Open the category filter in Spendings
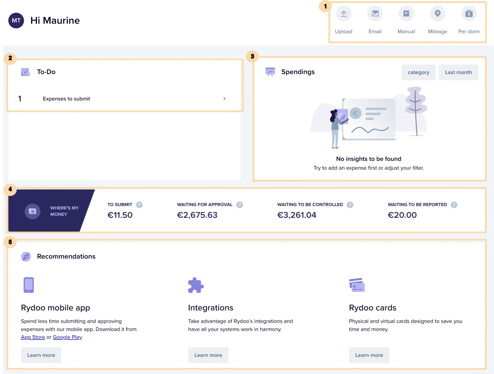The image size is (494, 374). tap(418, 72)
